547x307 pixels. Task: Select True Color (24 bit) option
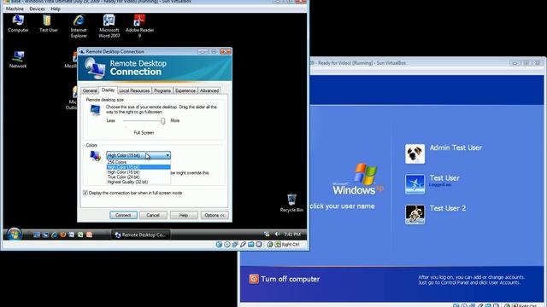(x=138, y=177)
